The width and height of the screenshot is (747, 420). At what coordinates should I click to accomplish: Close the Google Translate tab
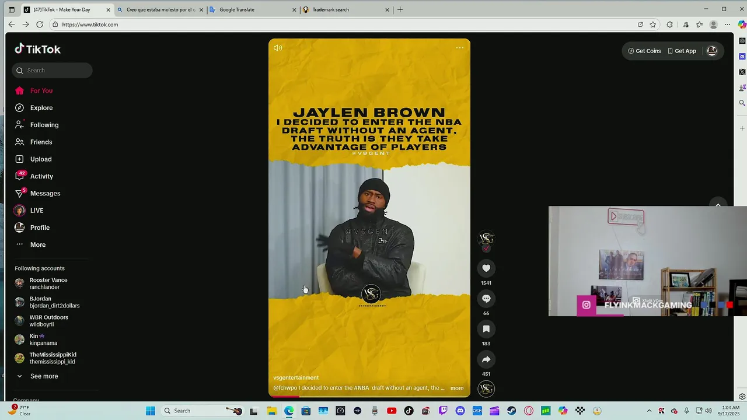(x=294, y=10)
